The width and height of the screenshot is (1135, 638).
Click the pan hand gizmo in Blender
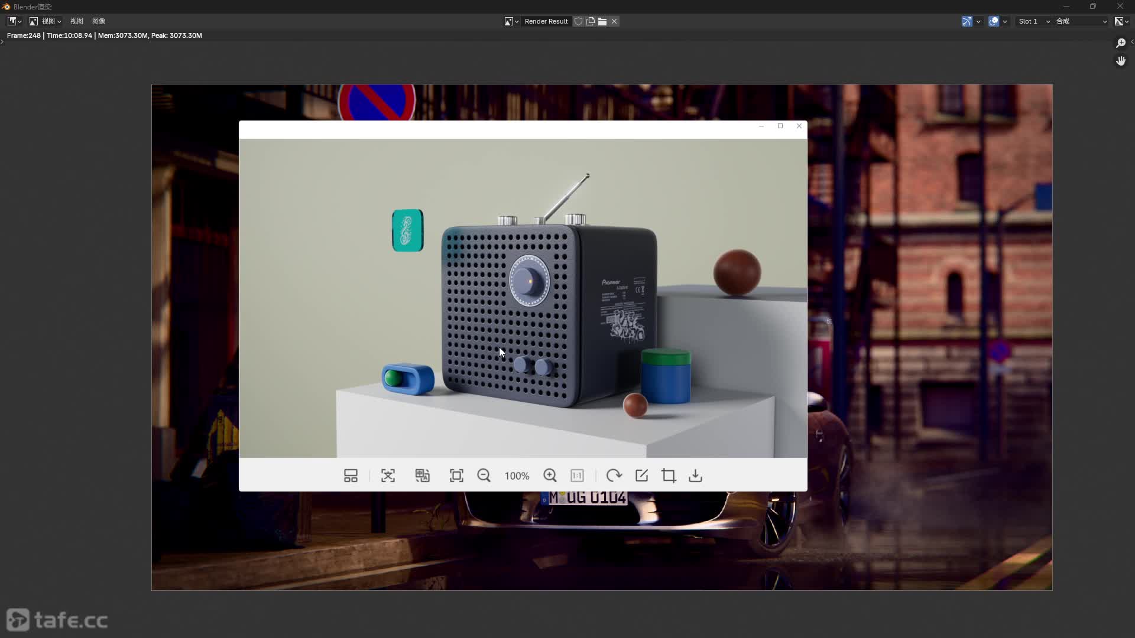1120,61
